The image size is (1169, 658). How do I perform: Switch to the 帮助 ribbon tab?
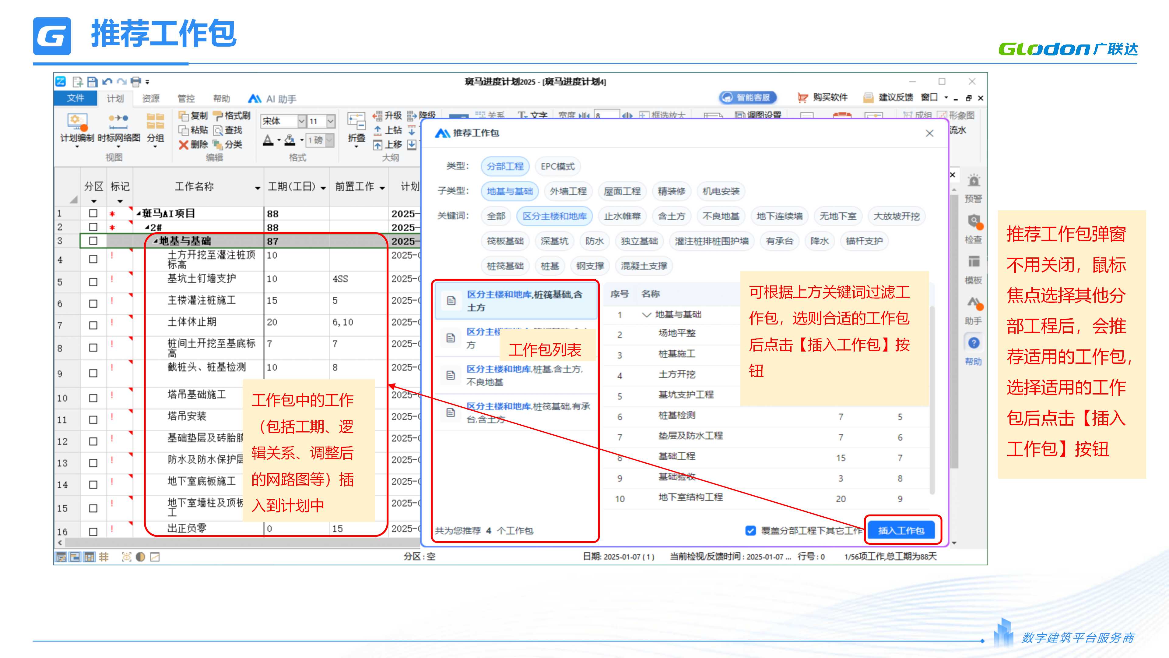221,98
